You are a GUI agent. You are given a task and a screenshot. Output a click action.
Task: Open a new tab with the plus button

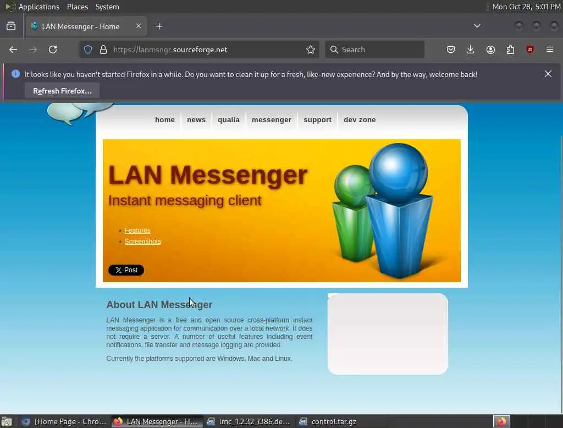(159, 26)
